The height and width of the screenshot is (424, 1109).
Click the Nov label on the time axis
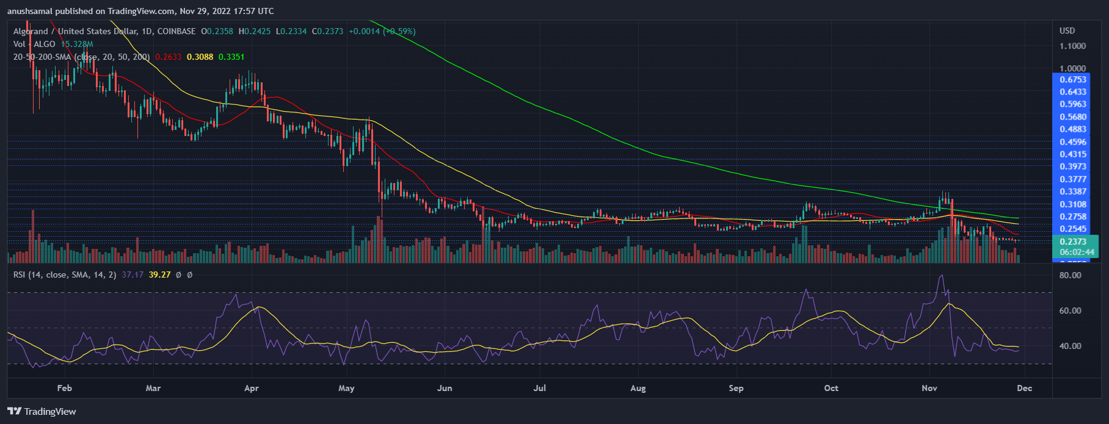[x=929, y=388]
